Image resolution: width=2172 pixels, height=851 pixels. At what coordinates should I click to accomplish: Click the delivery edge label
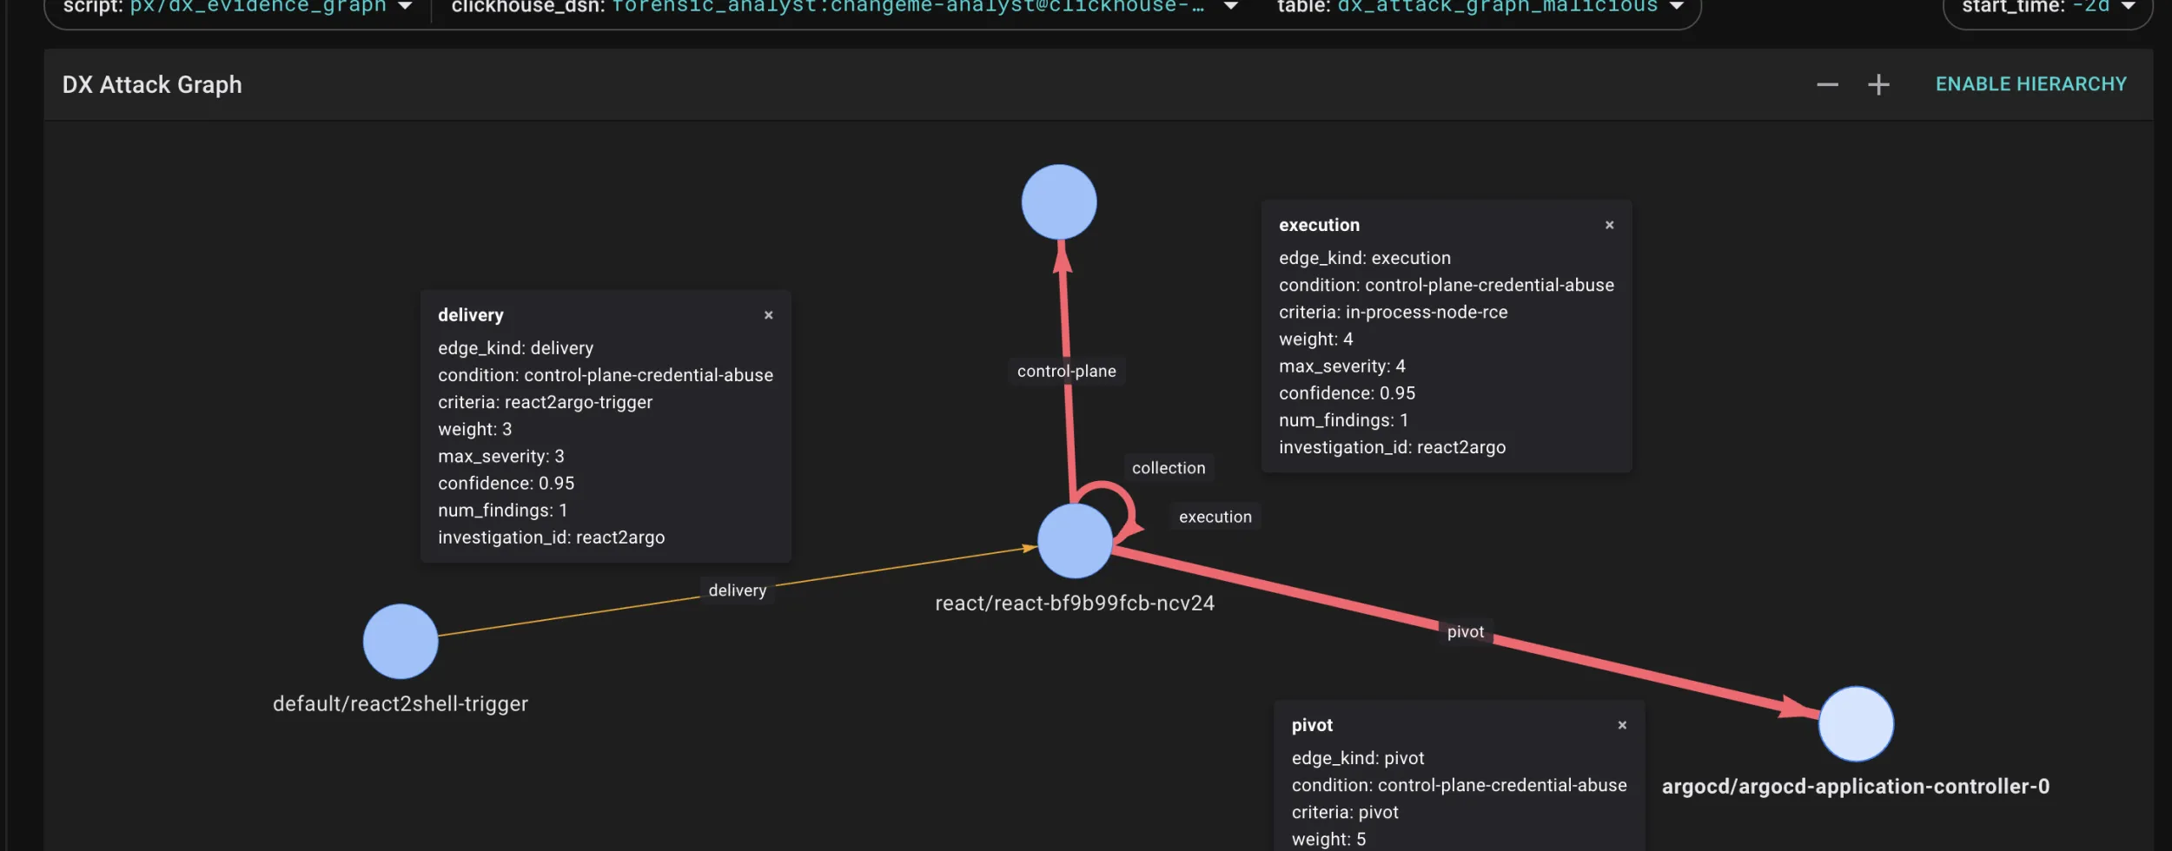[738, 590]
